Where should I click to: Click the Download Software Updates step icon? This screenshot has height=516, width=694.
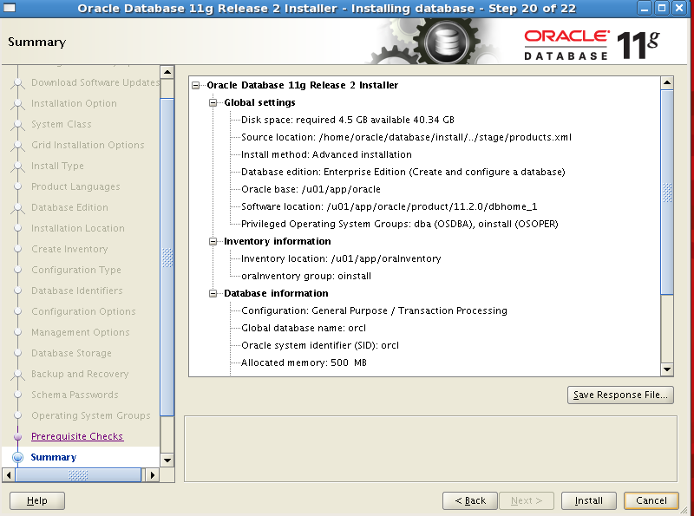(x=17, y=82)
